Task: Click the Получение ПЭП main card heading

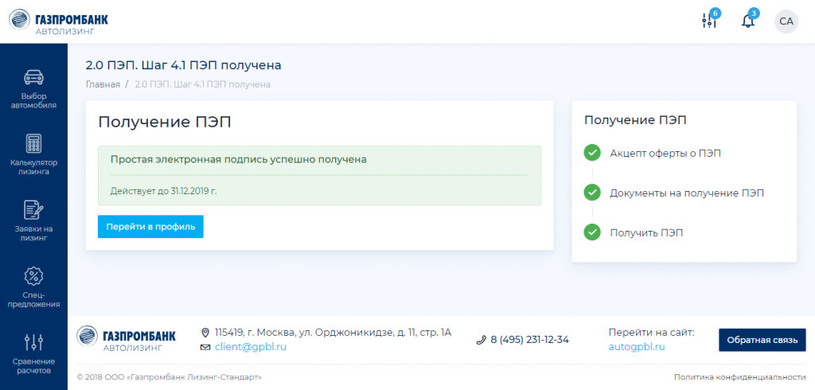Action: click(165, 123)
